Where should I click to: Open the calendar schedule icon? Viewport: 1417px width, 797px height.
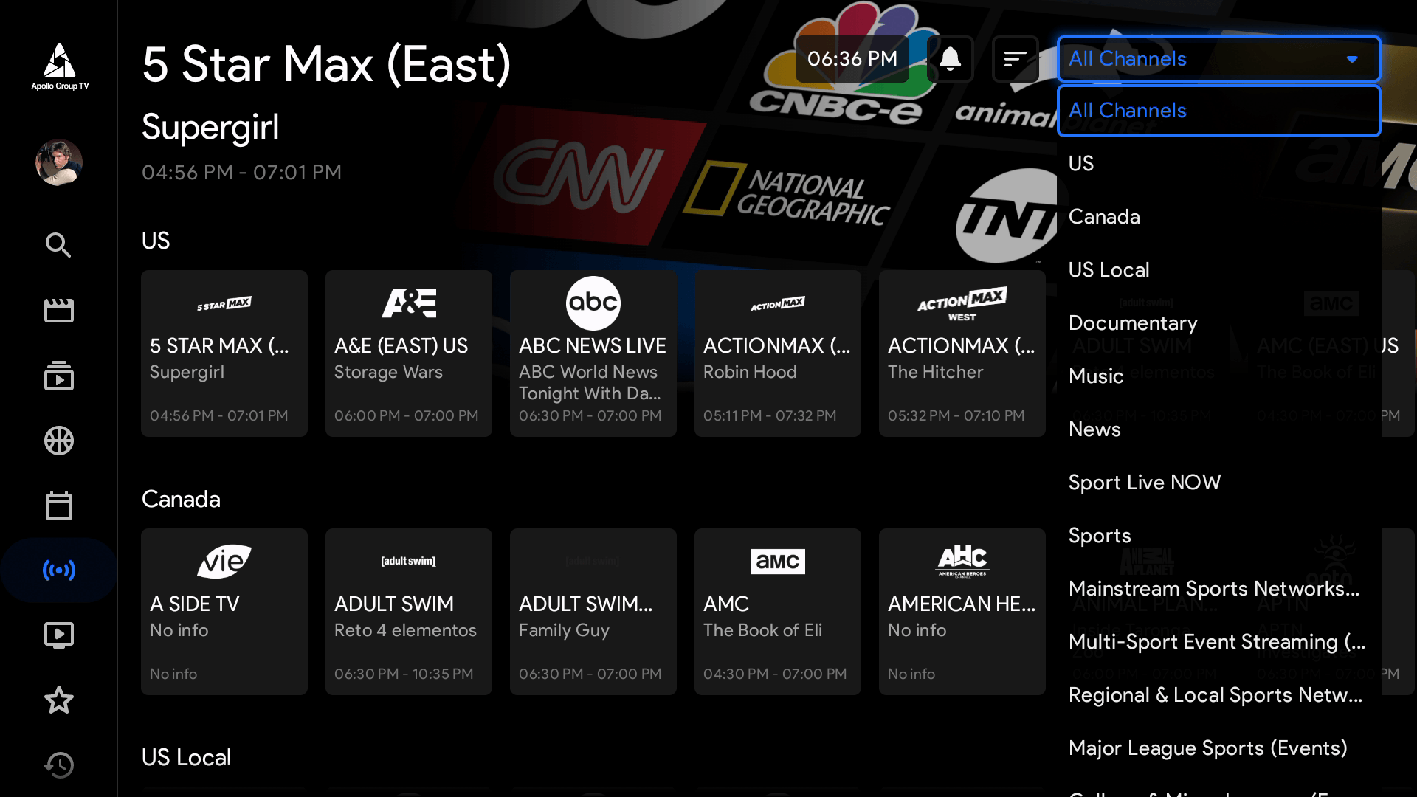(59, 506)
